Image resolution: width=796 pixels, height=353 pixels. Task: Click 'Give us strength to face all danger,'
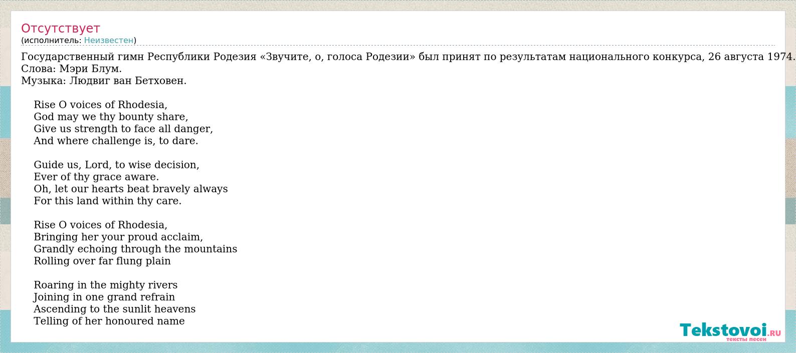click(123, 129)
